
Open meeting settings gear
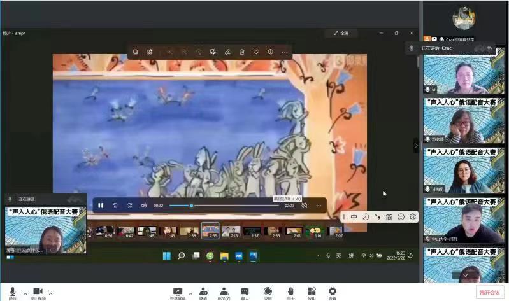point(333,293)
